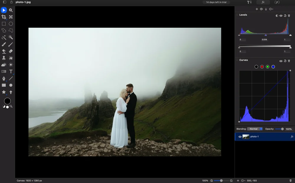Select the photo-1 layer thumbnail
Viewport: 295px width, 183px height.
coord(246,137)
